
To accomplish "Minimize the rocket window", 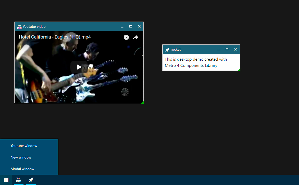I will click(218, 49).
